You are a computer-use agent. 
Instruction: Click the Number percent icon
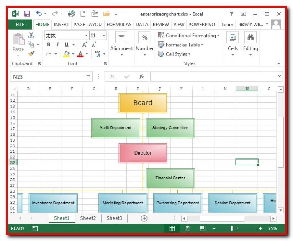tap(145, 37)
